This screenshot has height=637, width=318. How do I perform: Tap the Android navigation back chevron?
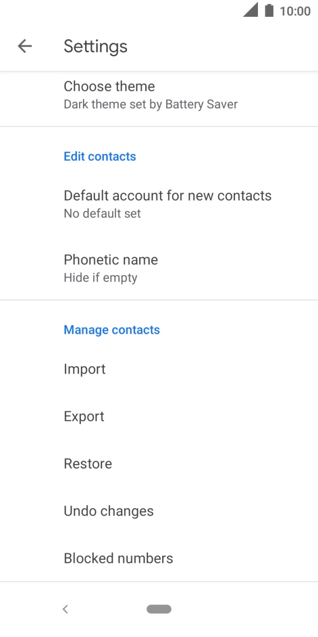(x=65, y=609)
